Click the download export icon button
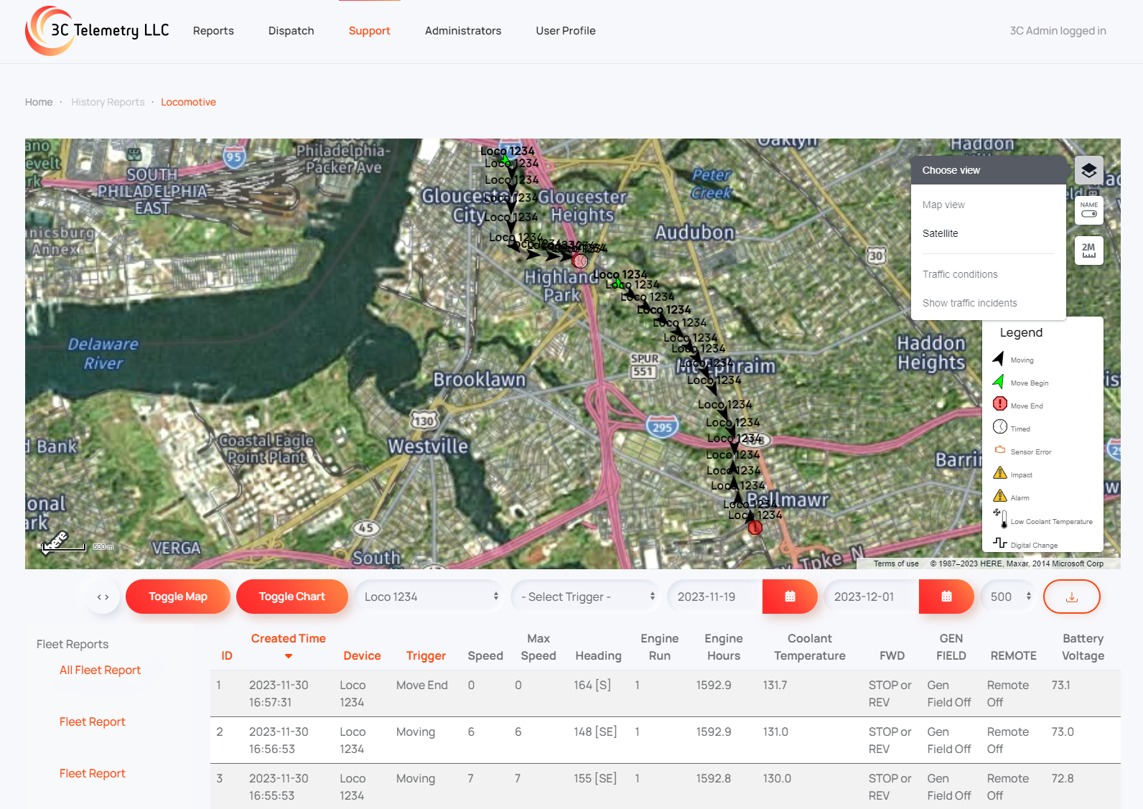Viewport: 1143px width, 809px height. click(1071, 597)
